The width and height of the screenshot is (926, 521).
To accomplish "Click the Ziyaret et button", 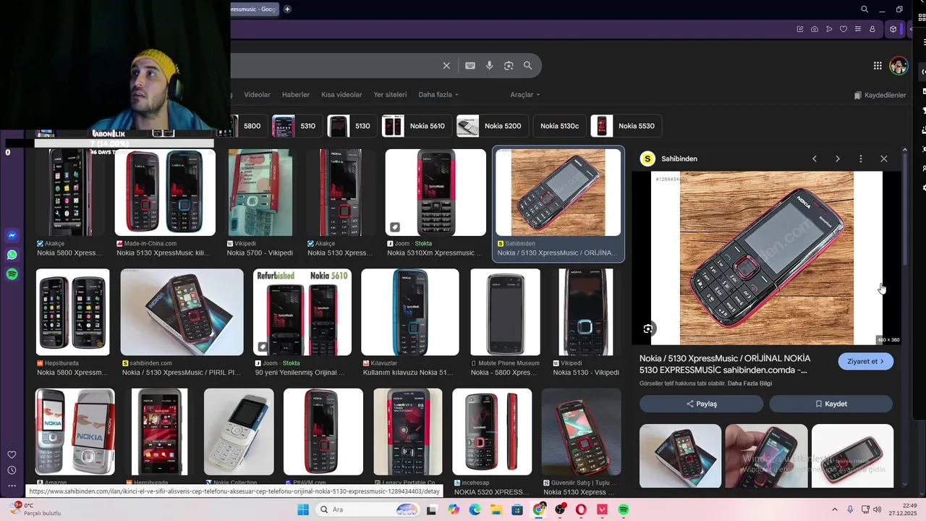I will click(x=866, y=361).
